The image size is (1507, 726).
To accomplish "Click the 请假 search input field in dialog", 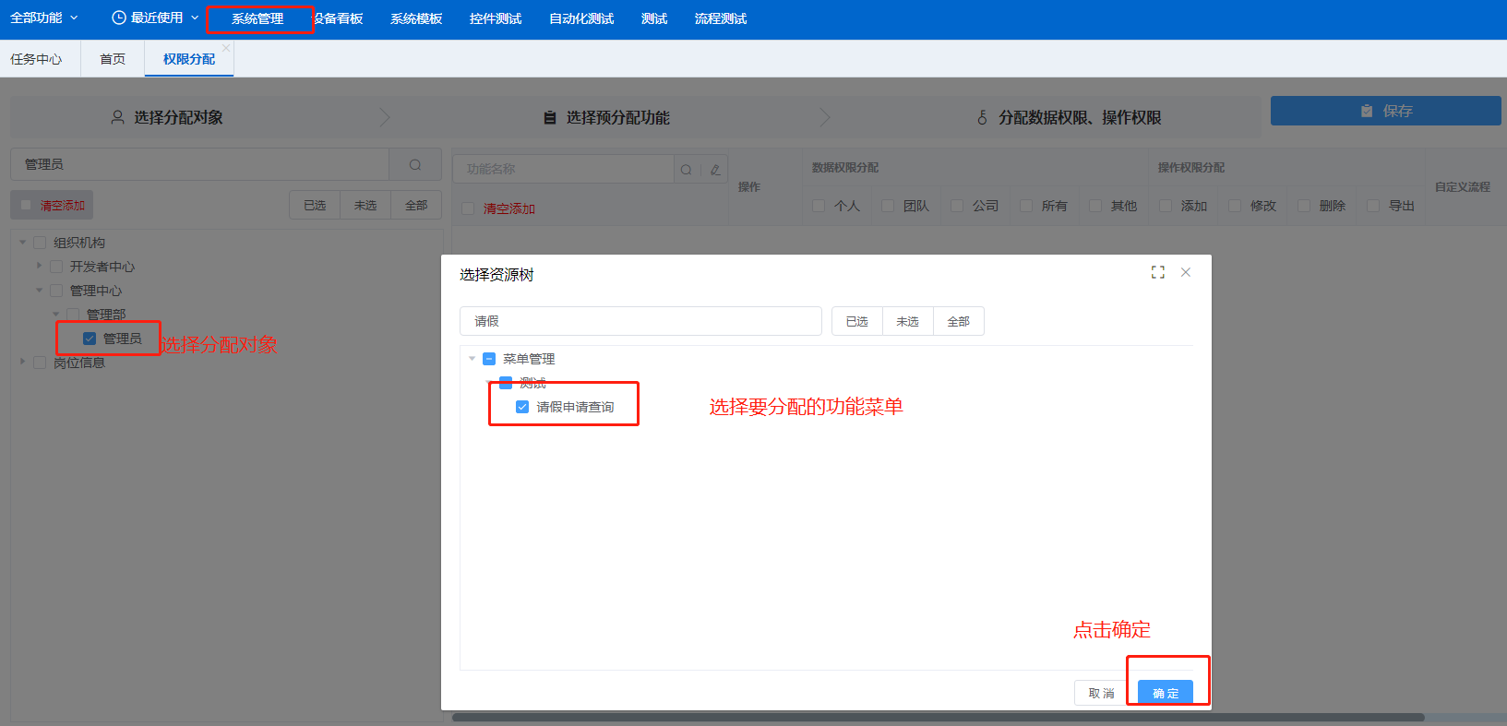I will (x=640, y=321).
